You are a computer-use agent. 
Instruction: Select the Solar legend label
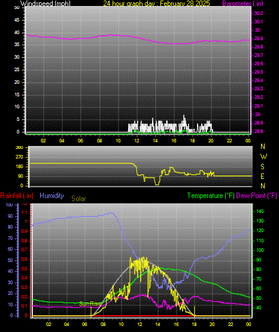(78, 199)
